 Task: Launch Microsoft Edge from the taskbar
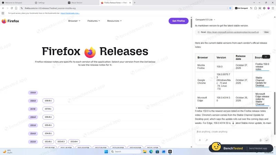pos(151,152)
